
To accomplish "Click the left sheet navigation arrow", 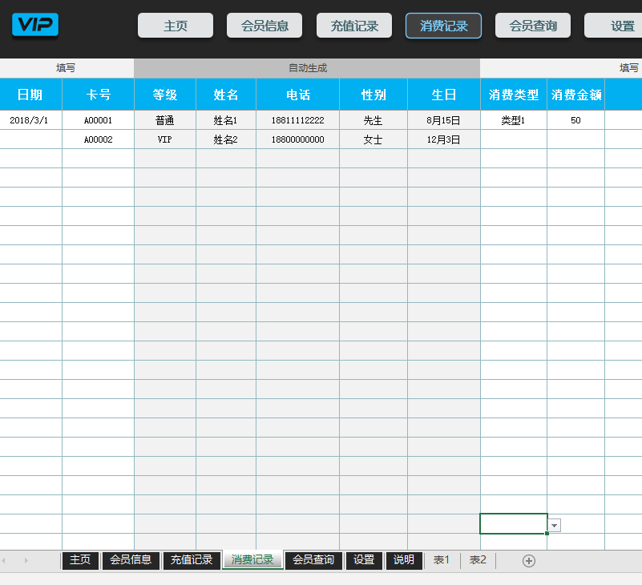I will [x=11, y=561].
